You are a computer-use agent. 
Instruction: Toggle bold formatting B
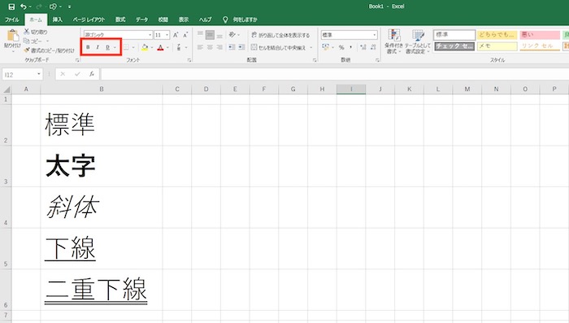click(x=88, y=47)
